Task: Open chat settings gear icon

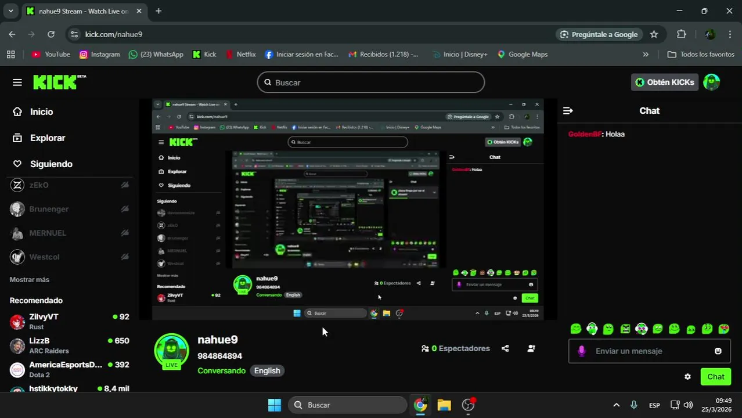Action: [x=687, y=377]
